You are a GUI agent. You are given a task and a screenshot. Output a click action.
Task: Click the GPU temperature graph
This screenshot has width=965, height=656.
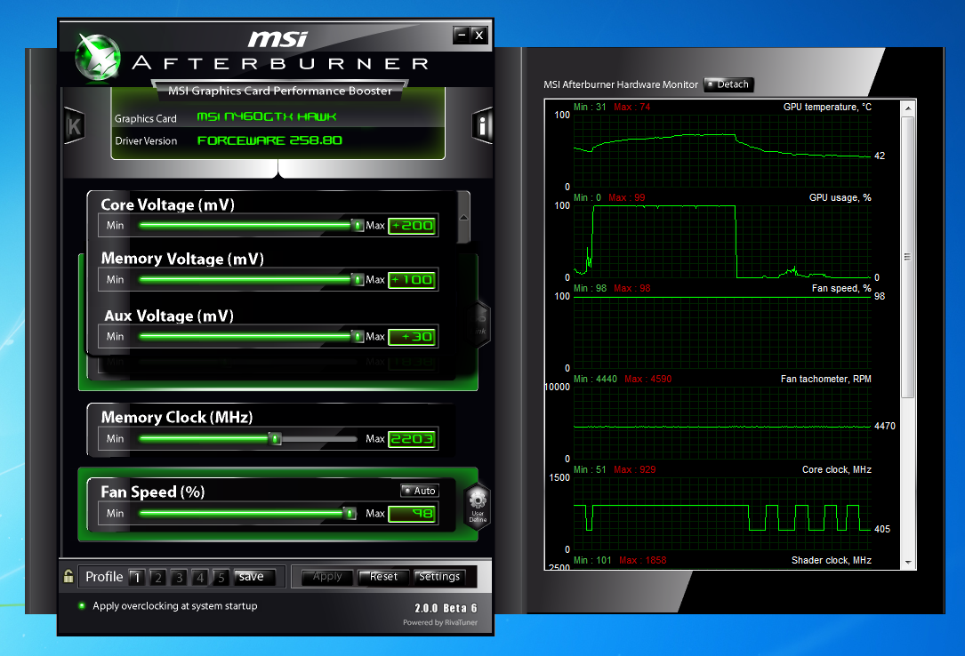point(722,150)
